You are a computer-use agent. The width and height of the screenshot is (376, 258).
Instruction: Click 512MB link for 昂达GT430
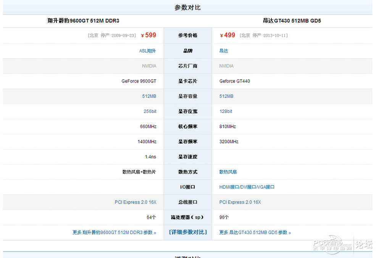point(226,96)
